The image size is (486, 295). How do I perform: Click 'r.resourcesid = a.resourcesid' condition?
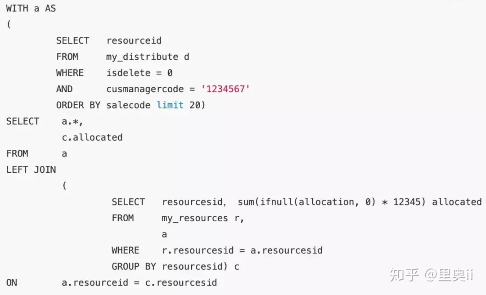point(243,250)
